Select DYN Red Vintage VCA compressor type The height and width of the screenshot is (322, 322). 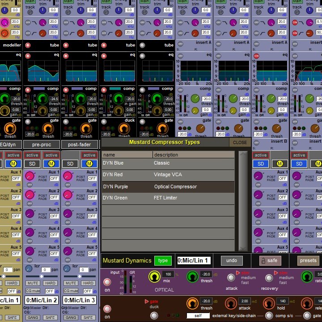click(168, 175)
